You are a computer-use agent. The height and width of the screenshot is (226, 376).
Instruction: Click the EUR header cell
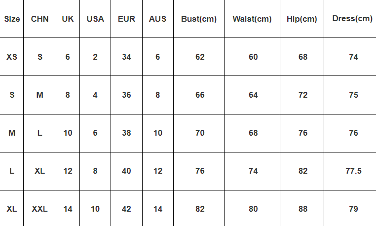click(x=126, y=19)
